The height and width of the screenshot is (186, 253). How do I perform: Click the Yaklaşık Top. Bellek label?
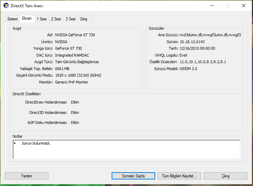click(36, 69)
